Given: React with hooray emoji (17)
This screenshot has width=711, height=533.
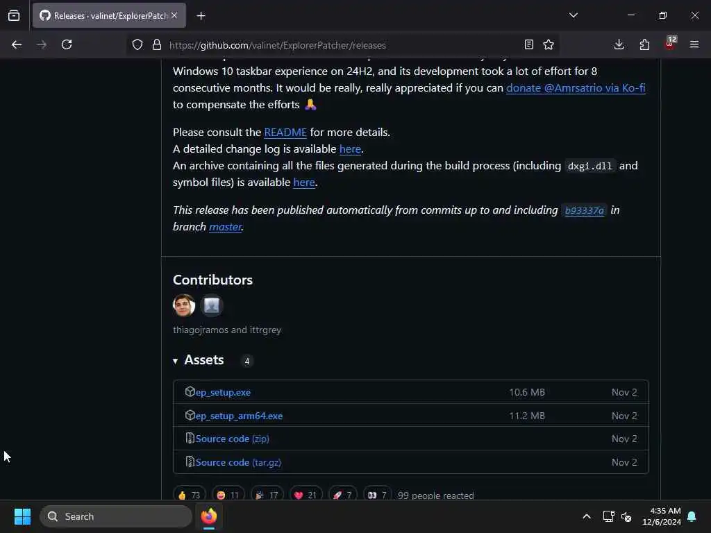Looking at the screenshot, I should pyautogui.click(x=267, y=494).
